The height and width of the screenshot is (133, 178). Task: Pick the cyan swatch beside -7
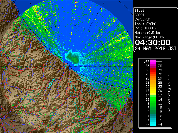pos(153,124)
